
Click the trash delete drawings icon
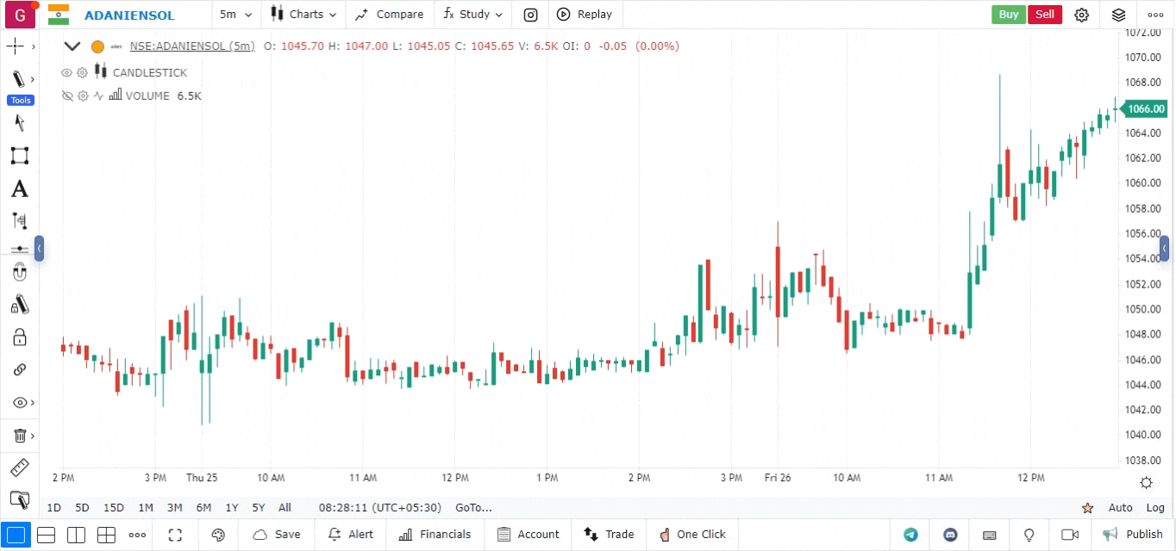tap(19, 436)
